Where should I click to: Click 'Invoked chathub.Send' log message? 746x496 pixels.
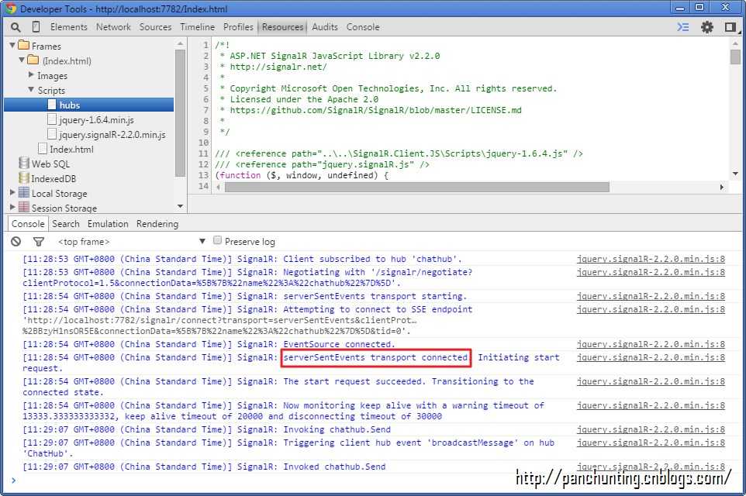pyautogui.click(x=334, y=467)
